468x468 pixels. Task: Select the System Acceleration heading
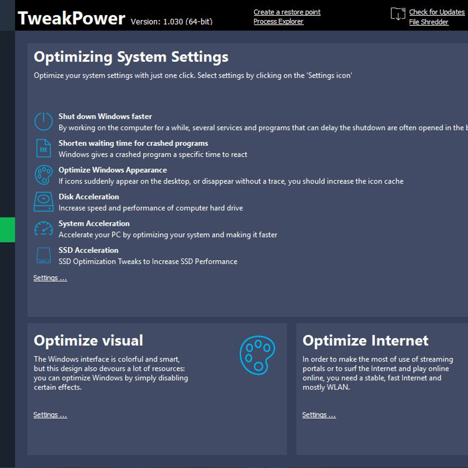[94, 223]
